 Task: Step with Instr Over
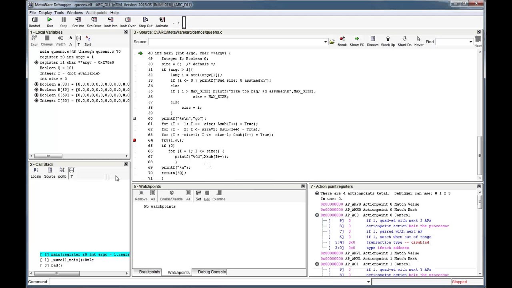pos(128,22)
